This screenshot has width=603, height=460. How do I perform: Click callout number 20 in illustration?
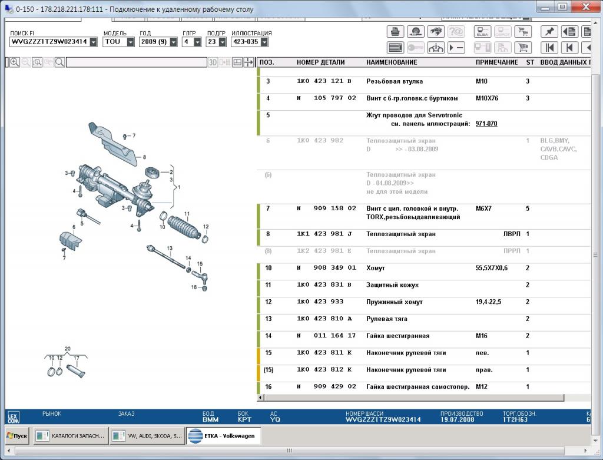(68, 349)
